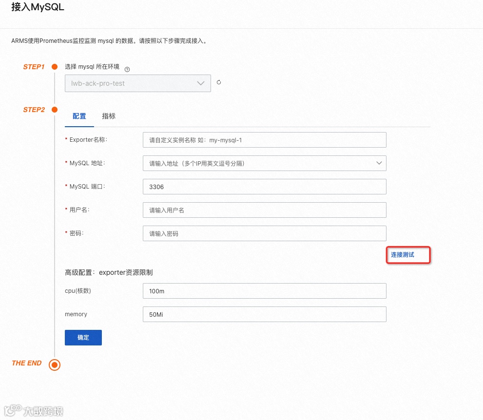Click the 确定 button
Viewport: 483px width, 420px height.
83,338
